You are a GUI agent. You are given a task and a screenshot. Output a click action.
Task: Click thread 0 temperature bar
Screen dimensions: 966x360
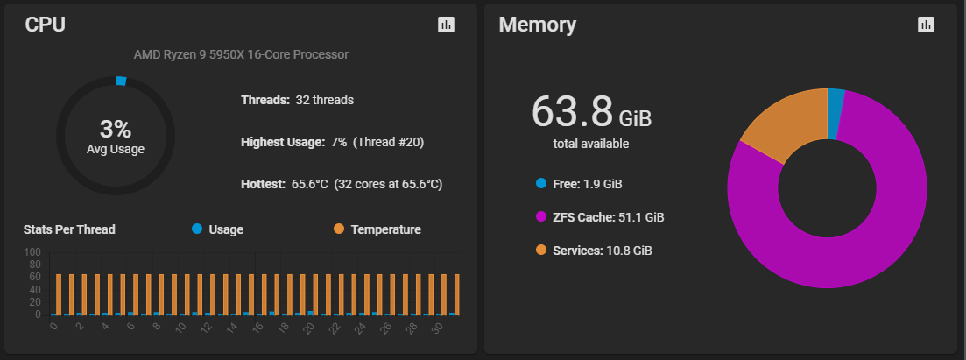[x=59, y=294]
